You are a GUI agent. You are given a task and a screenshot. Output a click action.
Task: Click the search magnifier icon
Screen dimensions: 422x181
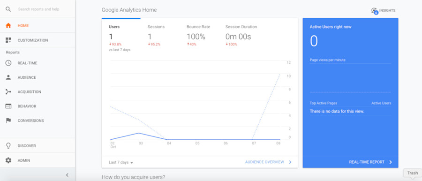(8, 9)
